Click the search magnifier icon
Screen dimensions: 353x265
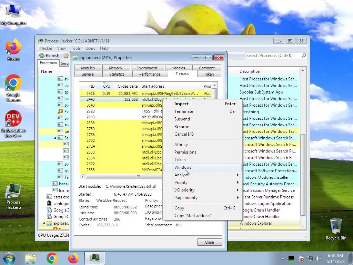(x=304, y=56)
